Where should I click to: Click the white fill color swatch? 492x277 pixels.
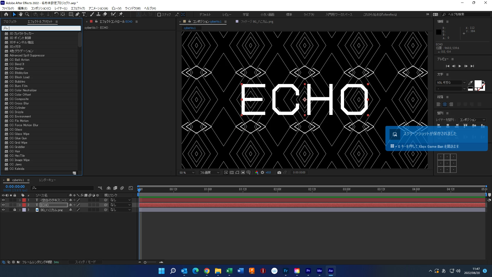[x=478, y=84]
